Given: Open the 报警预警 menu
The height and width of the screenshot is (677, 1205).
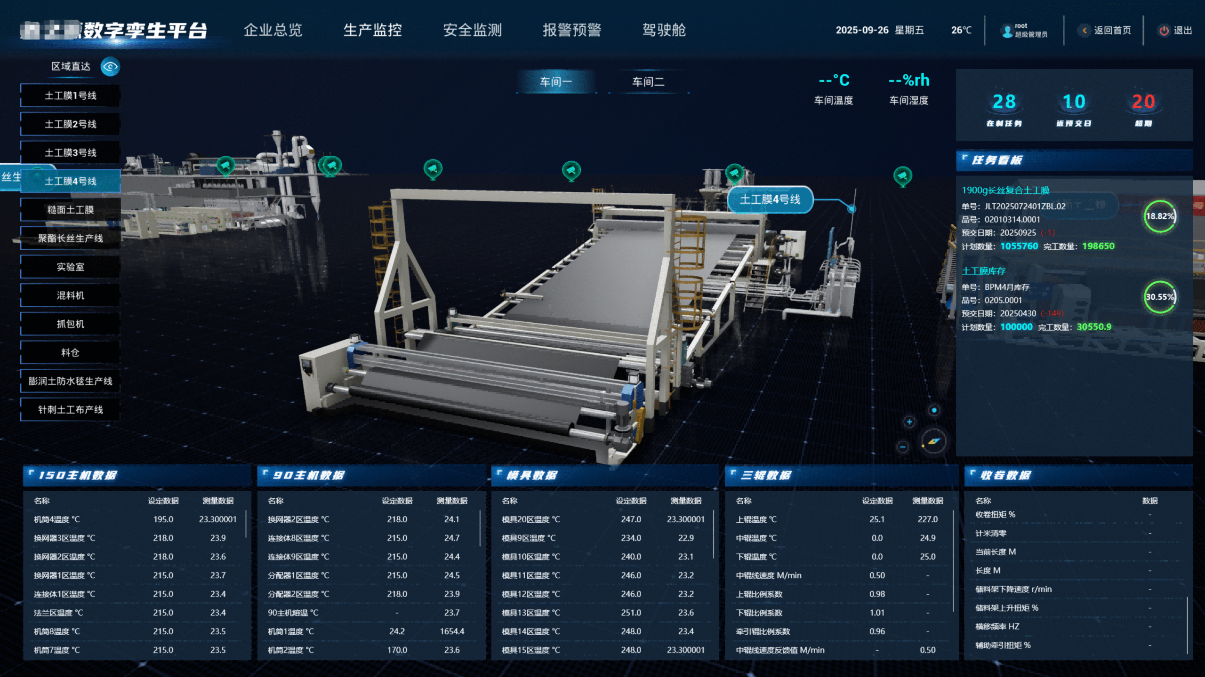Looking at the screenshot, I should click(571, 30).
